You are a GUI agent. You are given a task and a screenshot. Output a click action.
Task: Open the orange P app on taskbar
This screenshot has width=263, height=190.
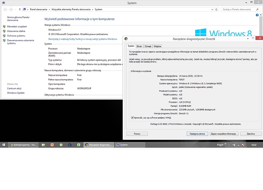[x=52, y=145]
